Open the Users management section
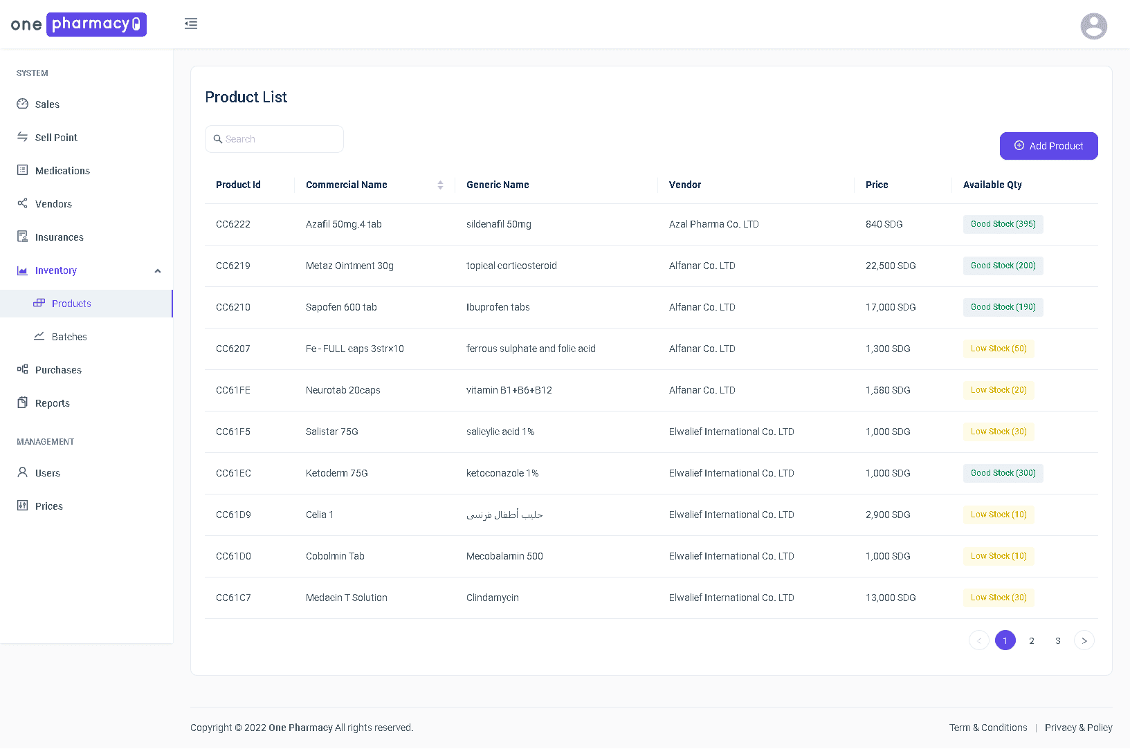Image resolution: width=1130 pixels, height=749 pixels. pyautogui.click(x=47, y=472)
